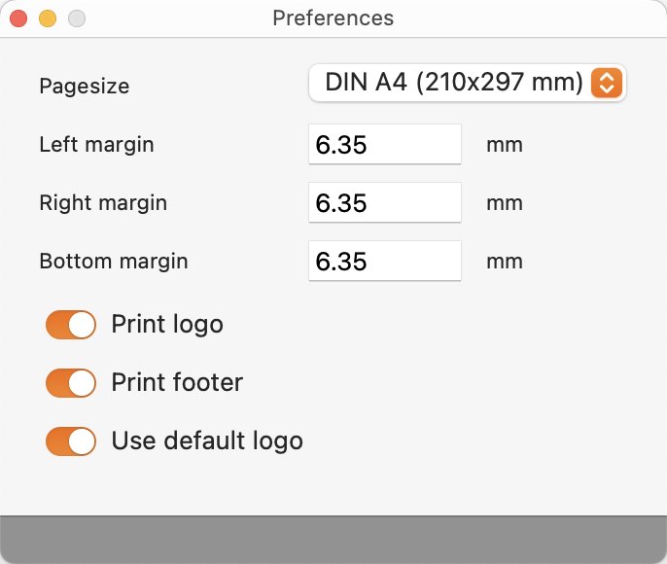Image resolution: width=667 pixels, height=564 pixels.
Task: Select the DIN A4 (210x297 mm) text
Action: [453, 82]
